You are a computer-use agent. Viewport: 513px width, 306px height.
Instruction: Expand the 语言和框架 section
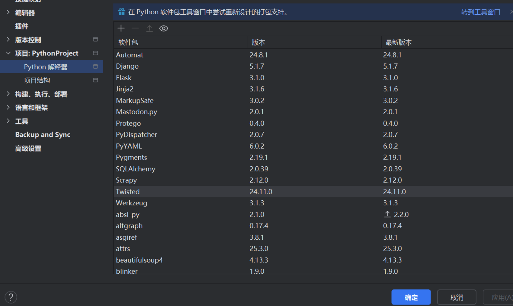click(8, 107)
